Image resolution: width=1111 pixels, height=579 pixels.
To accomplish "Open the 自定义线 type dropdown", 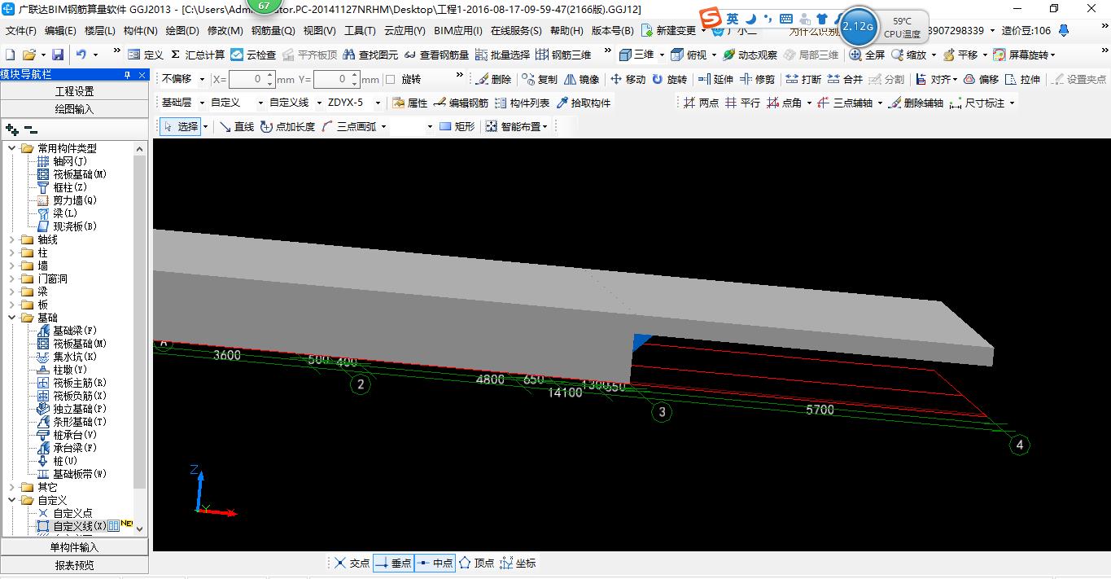I will pos(318,103).
